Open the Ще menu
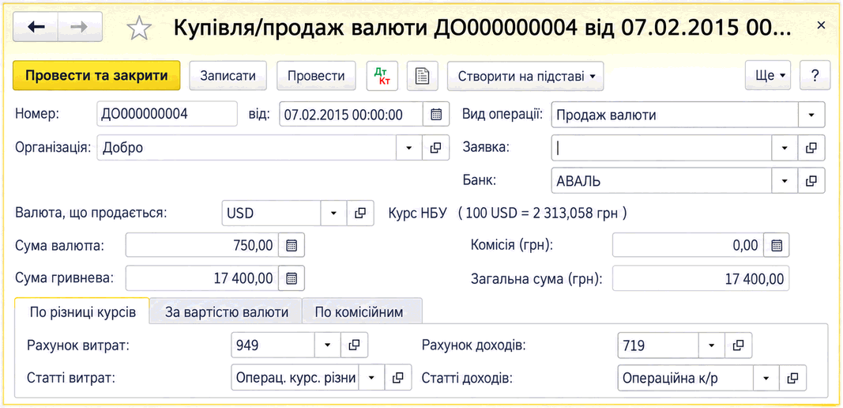Screen dimensions: 843x408 click(768, 76)
